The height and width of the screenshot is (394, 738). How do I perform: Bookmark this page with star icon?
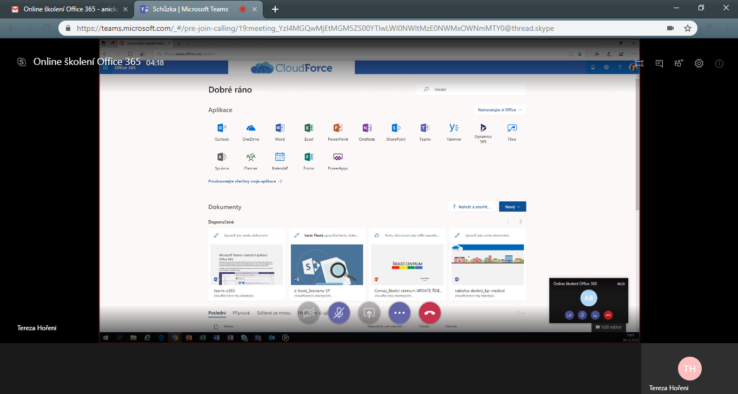coord(688,28)
